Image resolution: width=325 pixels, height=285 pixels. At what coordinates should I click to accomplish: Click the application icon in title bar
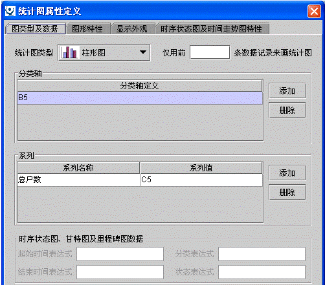10,11
